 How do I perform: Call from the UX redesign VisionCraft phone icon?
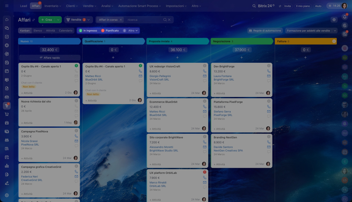click(205, 71)
